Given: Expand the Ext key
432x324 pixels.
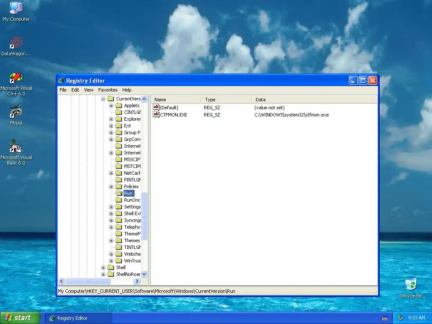Looking at the screenshot, I should coord(111,126).
